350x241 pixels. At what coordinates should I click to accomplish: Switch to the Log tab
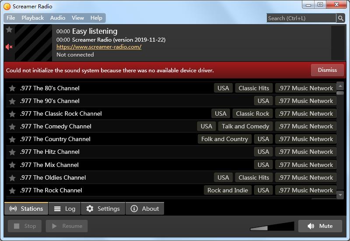[x=65, y=209]
